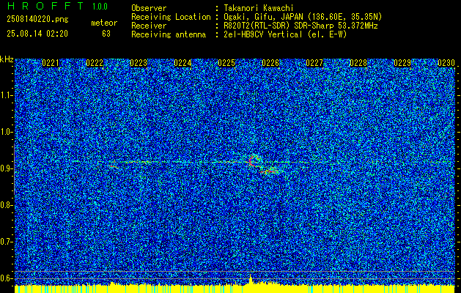Click the 0223 time marker
461x293 pixels.
click(139, 63)
